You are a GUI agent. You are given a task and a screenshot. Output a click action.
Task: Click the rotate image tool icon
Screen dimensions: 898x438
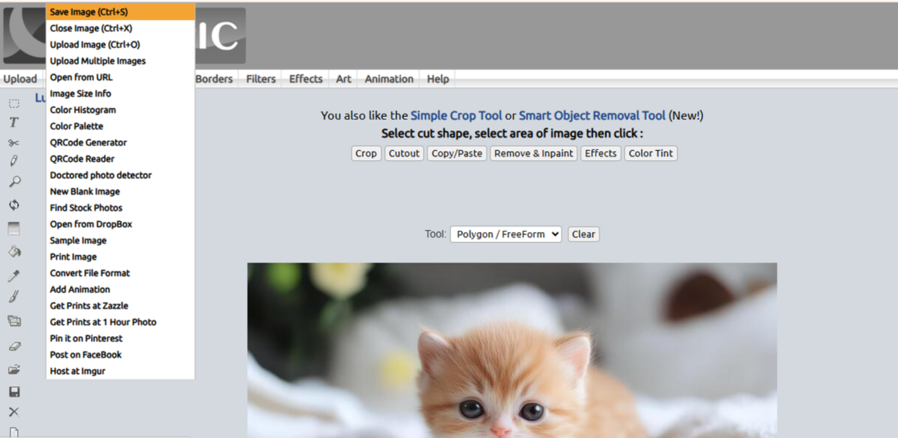(14, 205)
